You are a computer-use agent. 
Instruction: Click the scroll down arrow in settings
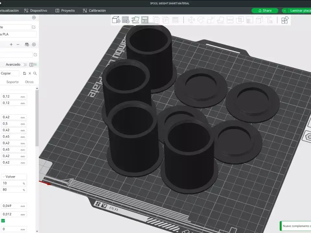click(37, 231)
